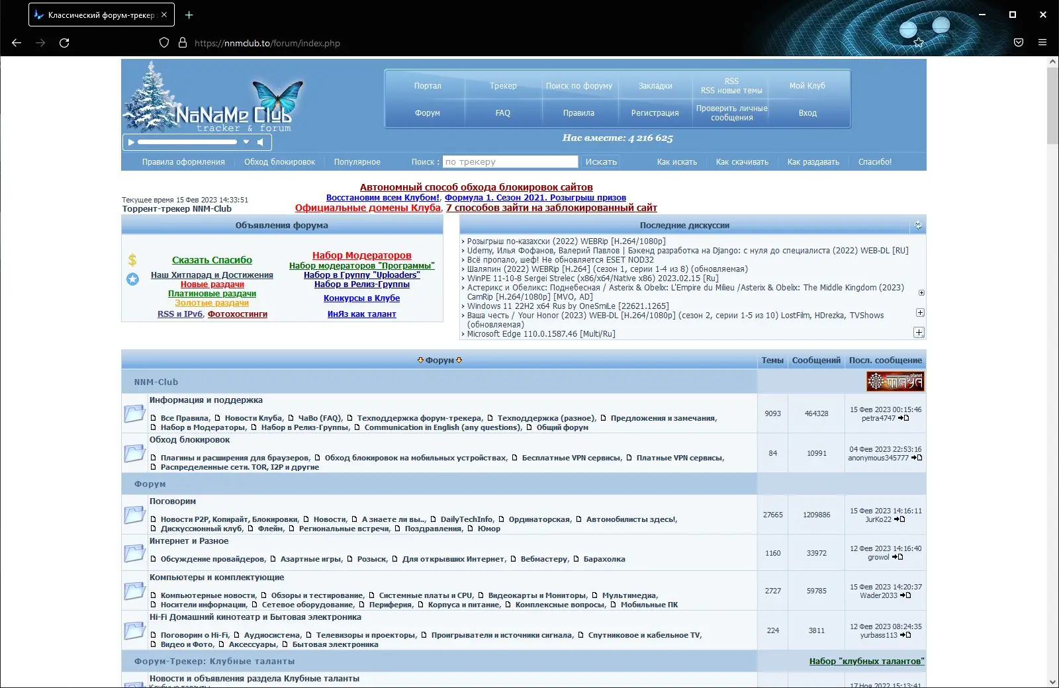Bookmark this page with the star icon

[919, 43]
